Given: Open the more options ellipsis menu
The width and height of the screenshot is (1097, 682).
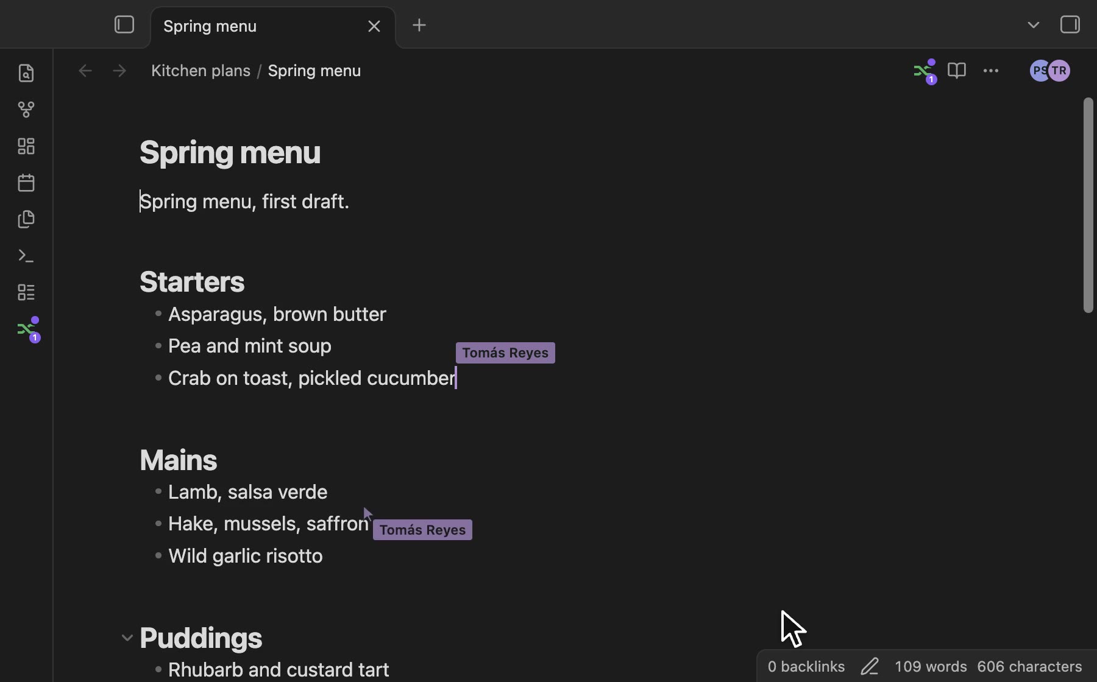Looking at the screenshot, I should [x=991, y=71].
